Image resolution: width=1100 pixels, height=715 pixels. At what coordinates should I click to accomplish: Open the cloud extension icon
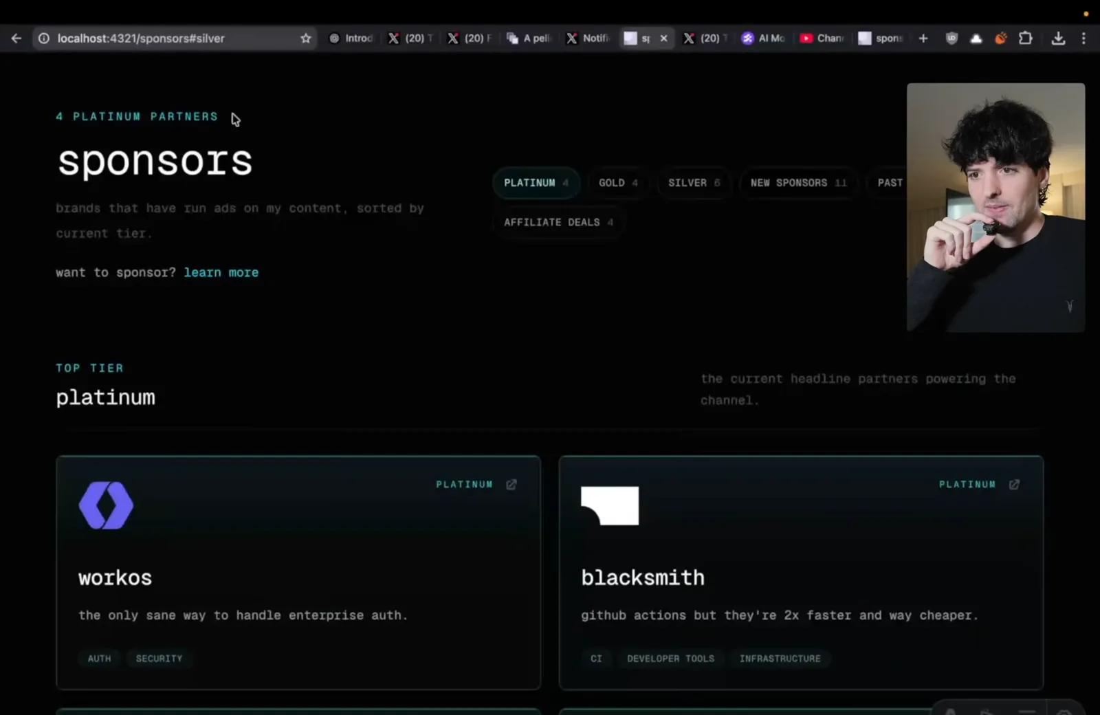(976, 38)
